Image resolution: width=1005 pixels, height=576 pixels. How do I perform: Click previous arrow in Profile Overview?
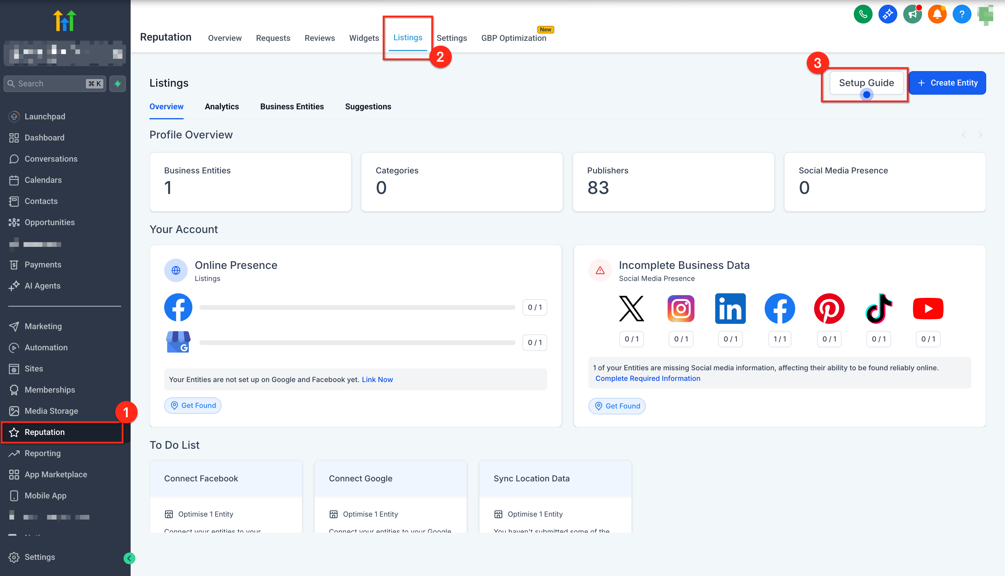point(964,135)
